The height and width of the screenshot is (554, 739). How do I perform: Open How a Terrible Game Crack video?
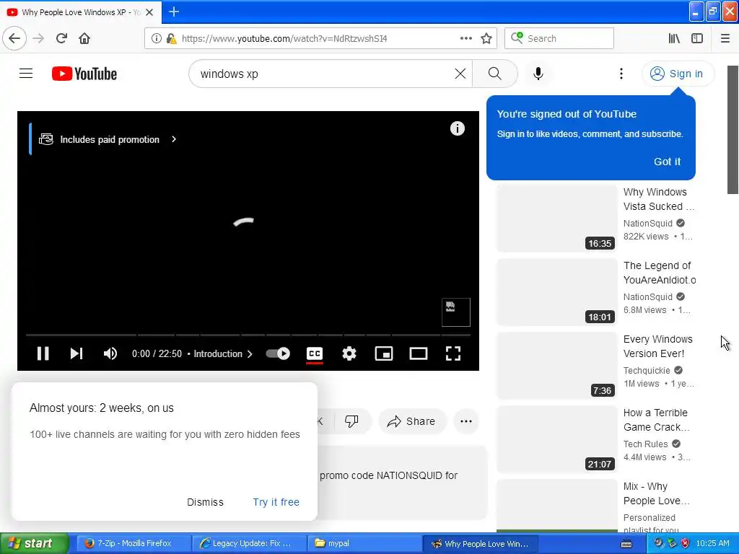(x=657, y=420)
